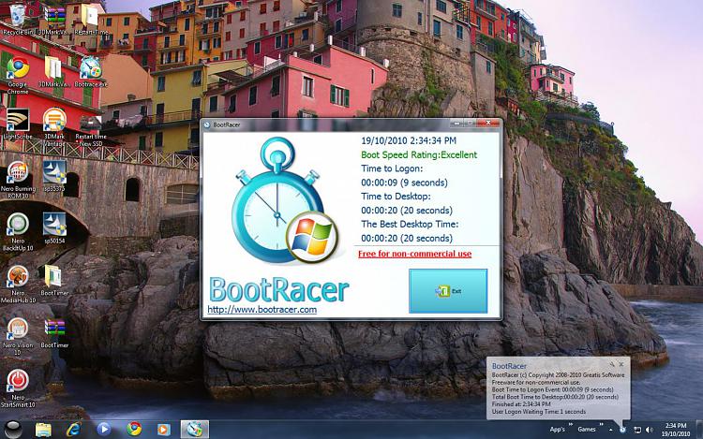The height and width of the screenshot is (439, 703).
Task: Select the LightScribe desktop shortcut
Action: [18, 124]
